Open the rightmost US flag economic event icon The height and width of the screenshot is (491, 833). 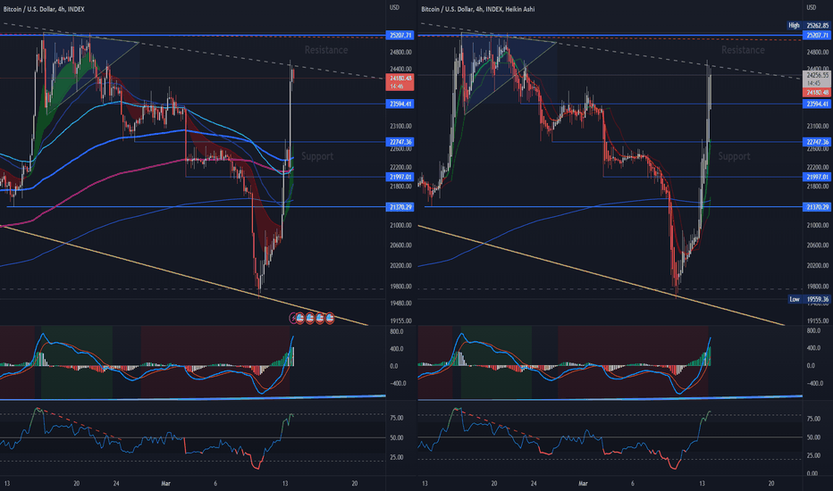pos(330,318)
